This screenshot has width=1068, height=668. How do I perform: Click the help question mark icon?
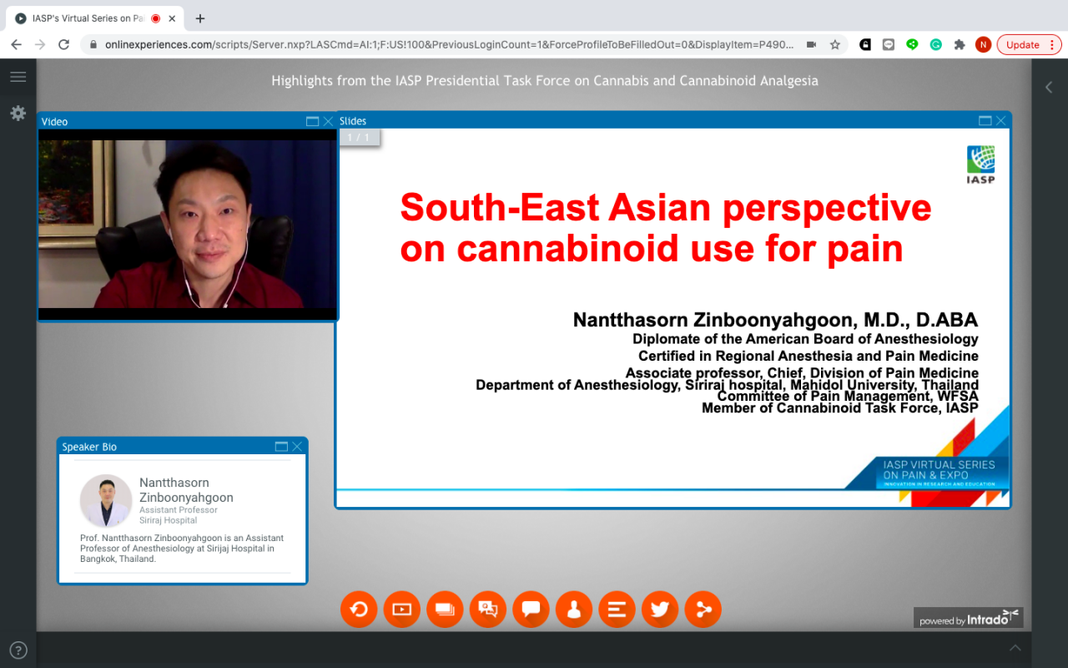click(18, 650)
